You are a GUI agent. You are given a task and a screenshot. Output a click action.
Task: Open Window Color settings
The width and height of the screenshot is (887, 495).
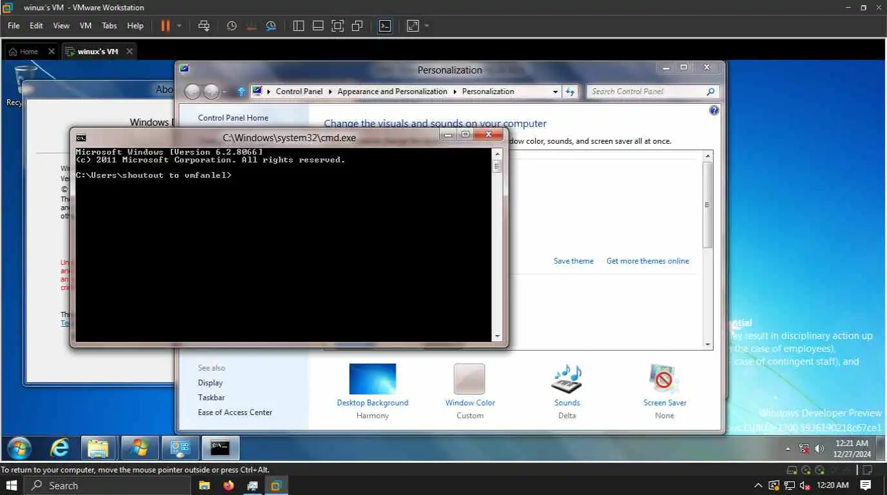pyautogui.click(x=470, y=391)
